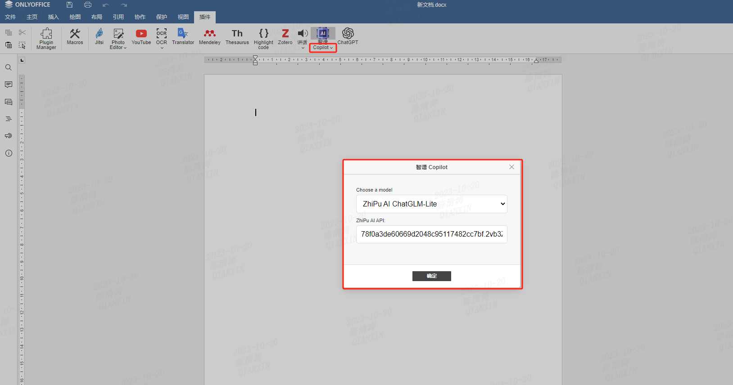
Task: Open the headings navigation panel
Action: pyautogui.click(x=9, y=119)
